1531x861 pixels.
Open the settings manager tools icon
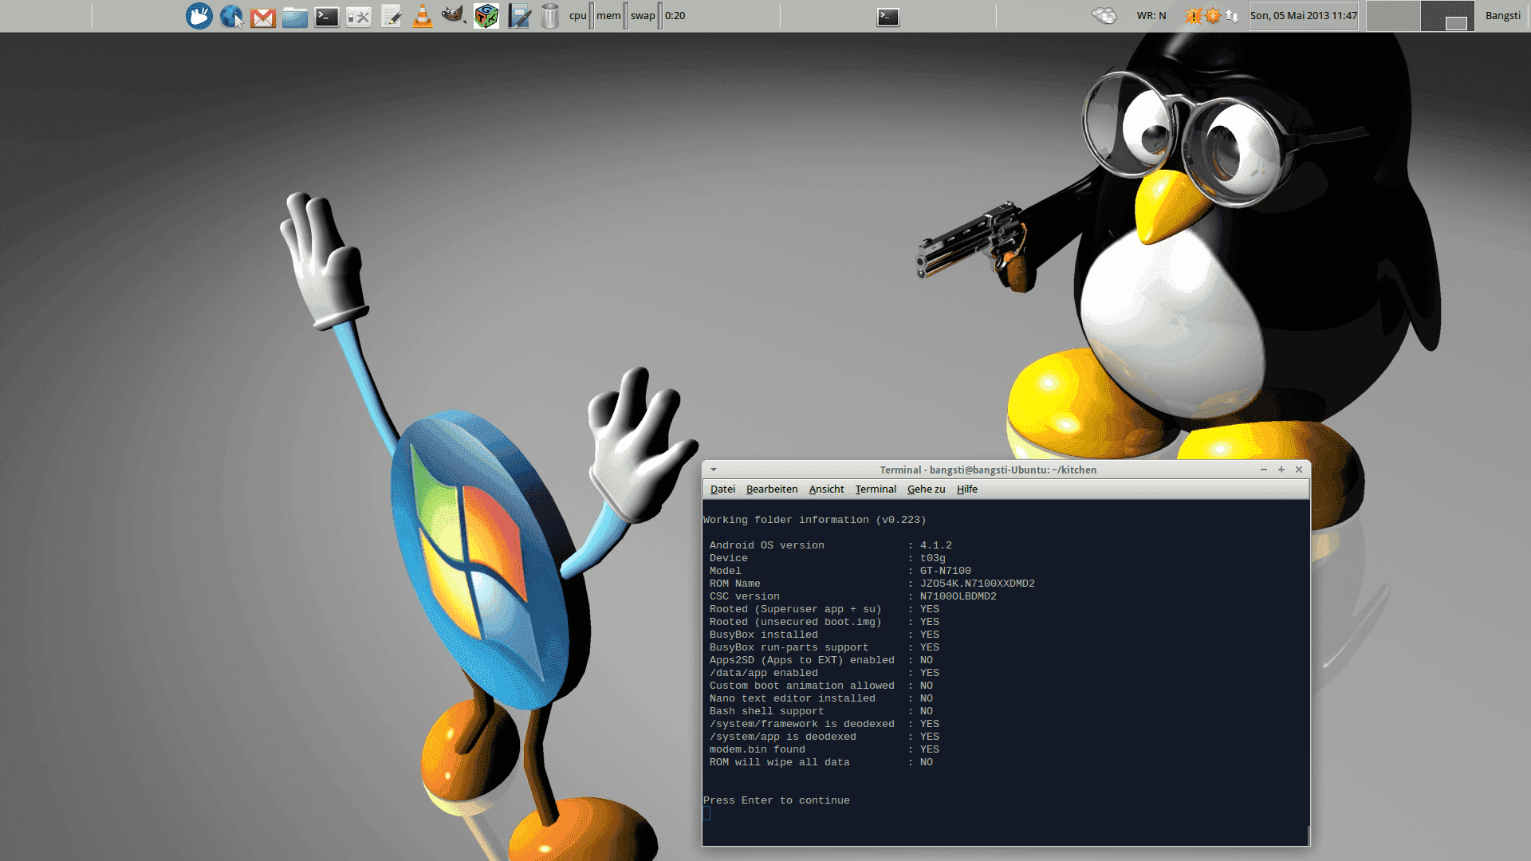[x=359, y=17]
